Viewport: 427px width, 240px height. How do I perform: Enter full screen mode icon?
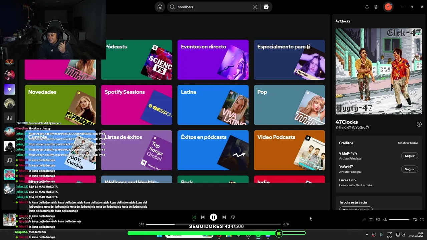(422, 220)
